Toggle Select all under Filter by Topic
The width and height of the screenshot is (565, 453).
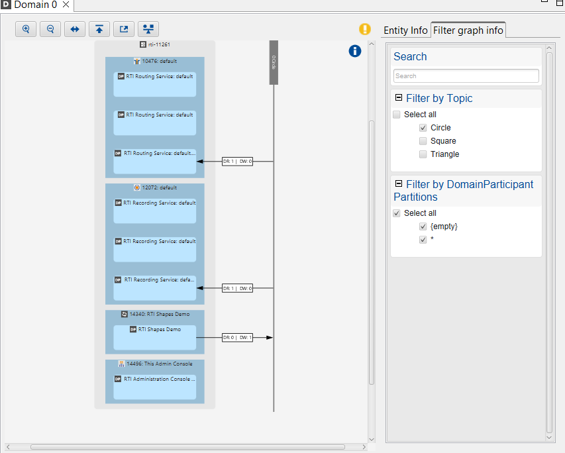coord(396,114)
